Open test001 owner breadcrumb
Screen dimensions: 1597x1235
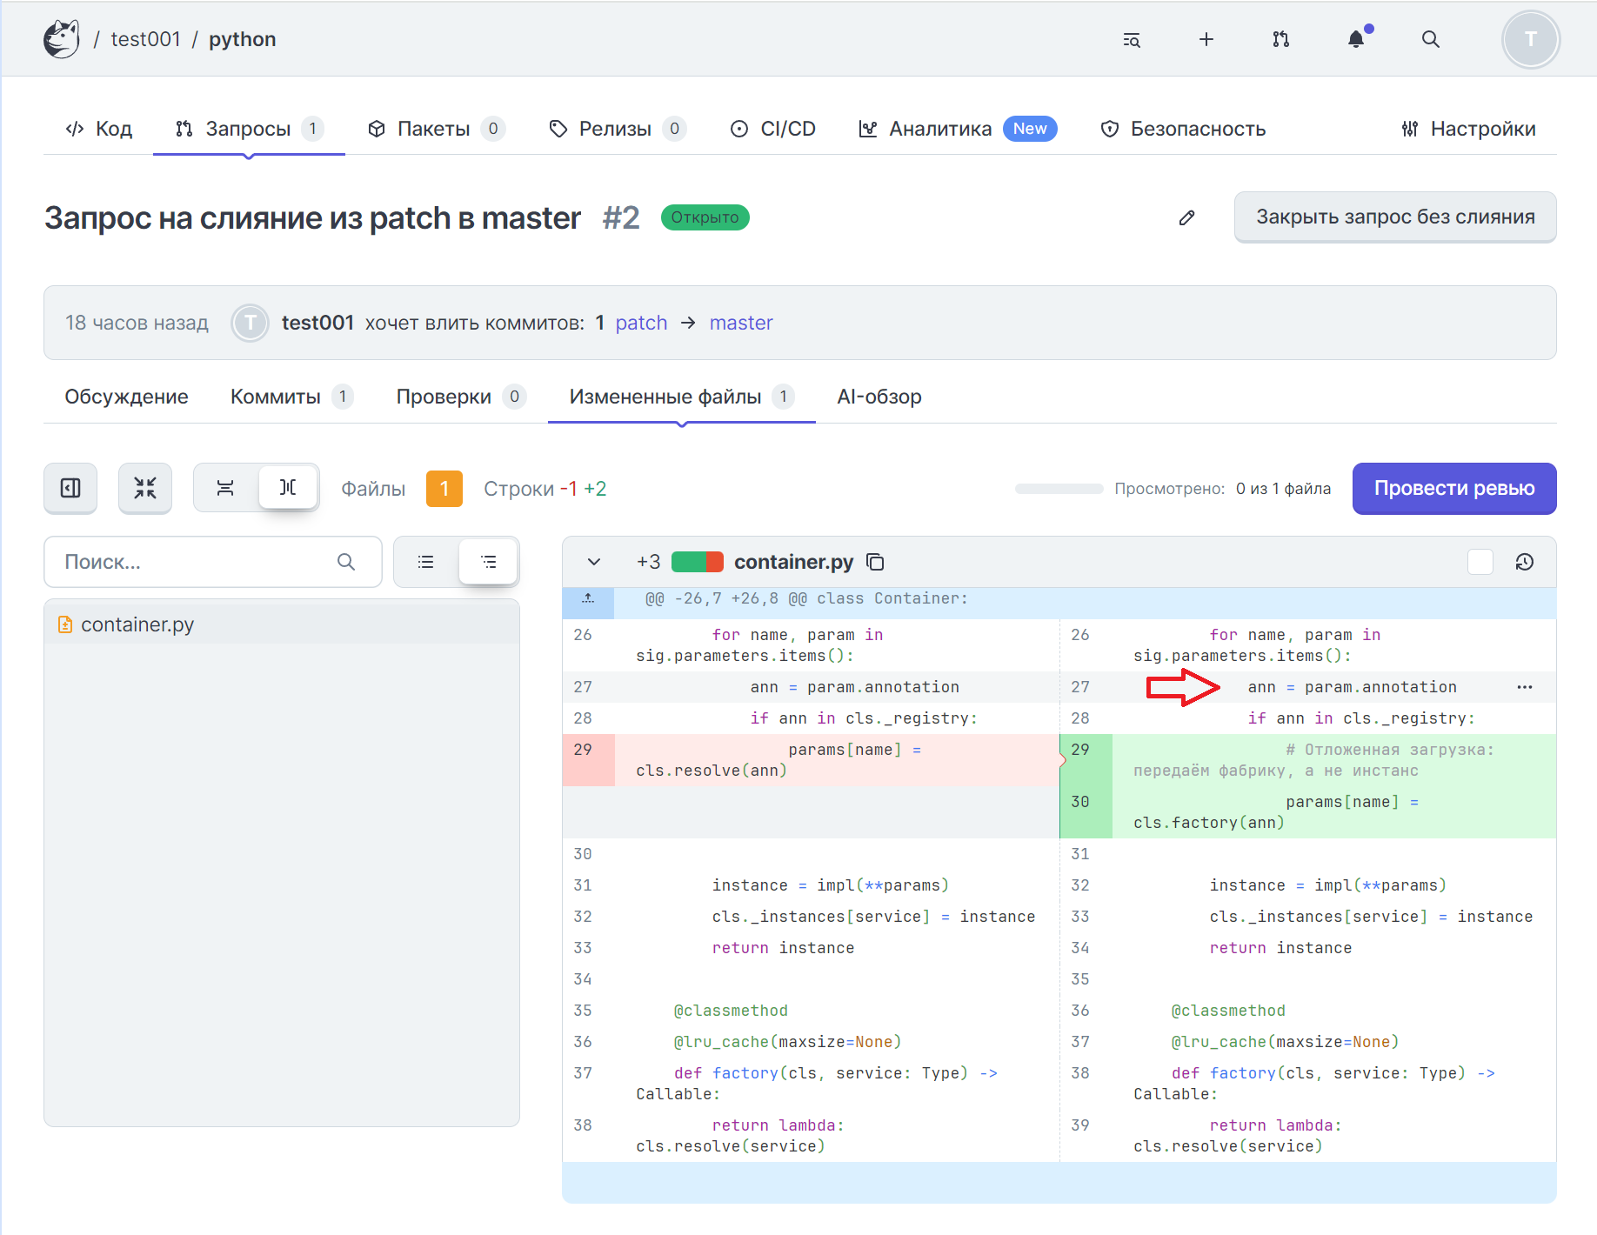145,39
